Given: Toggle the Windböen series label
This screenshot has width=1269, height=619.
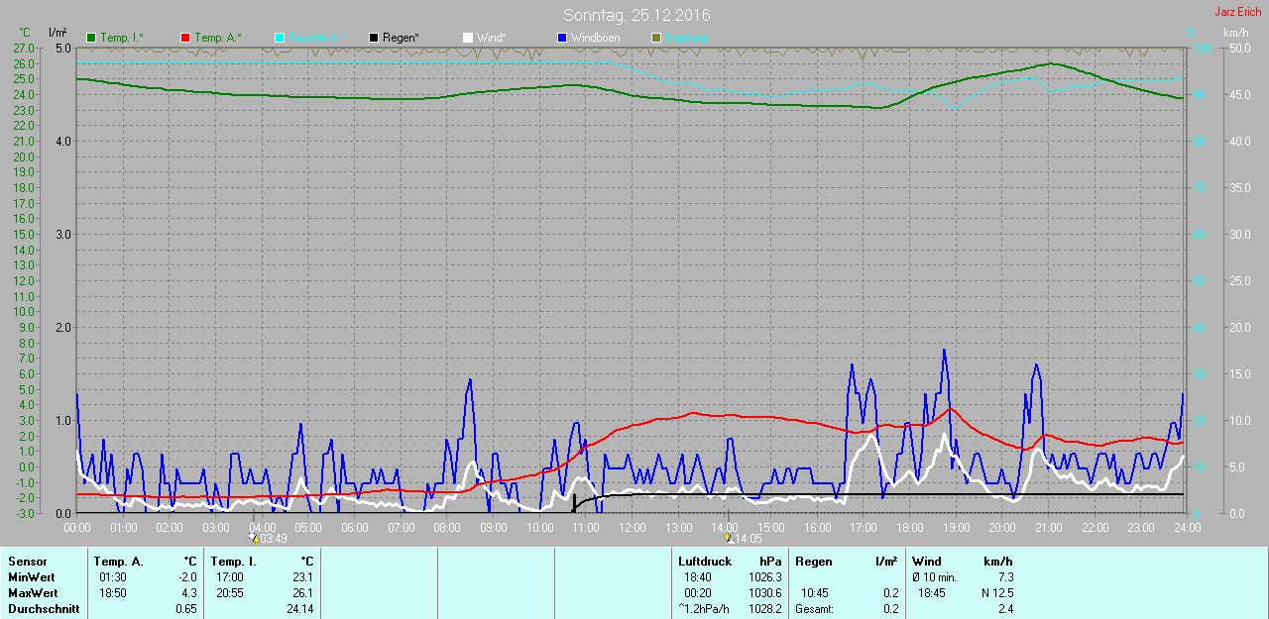Looking at the screenshot, I should point(596,38).
